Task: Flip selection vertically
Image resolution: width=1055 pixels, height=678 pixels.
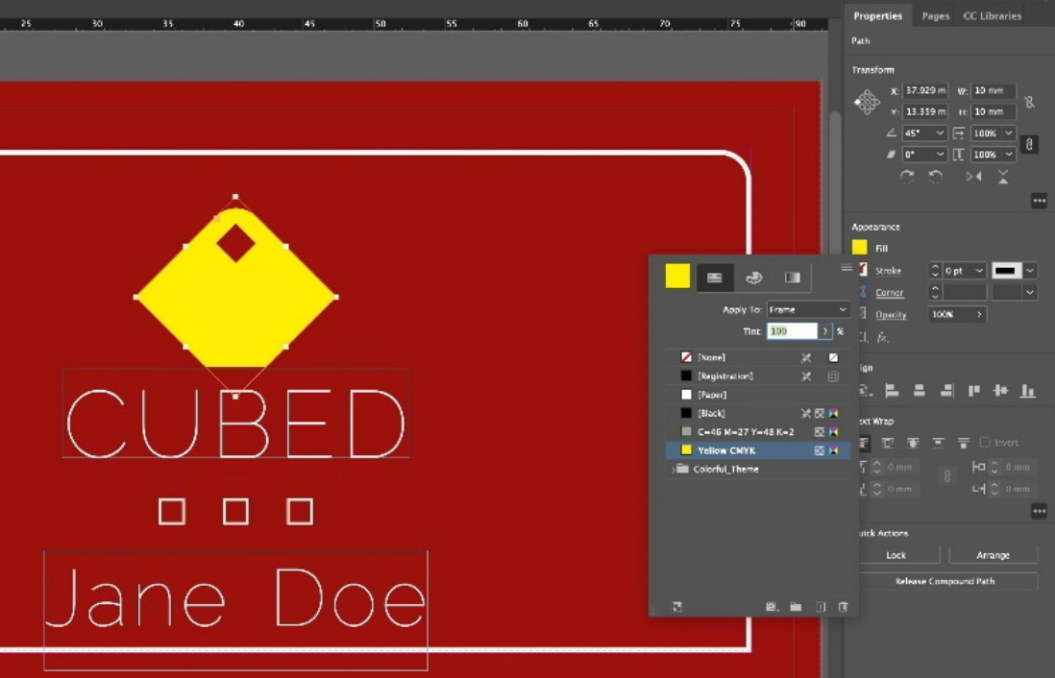Action: [1002, 177]
